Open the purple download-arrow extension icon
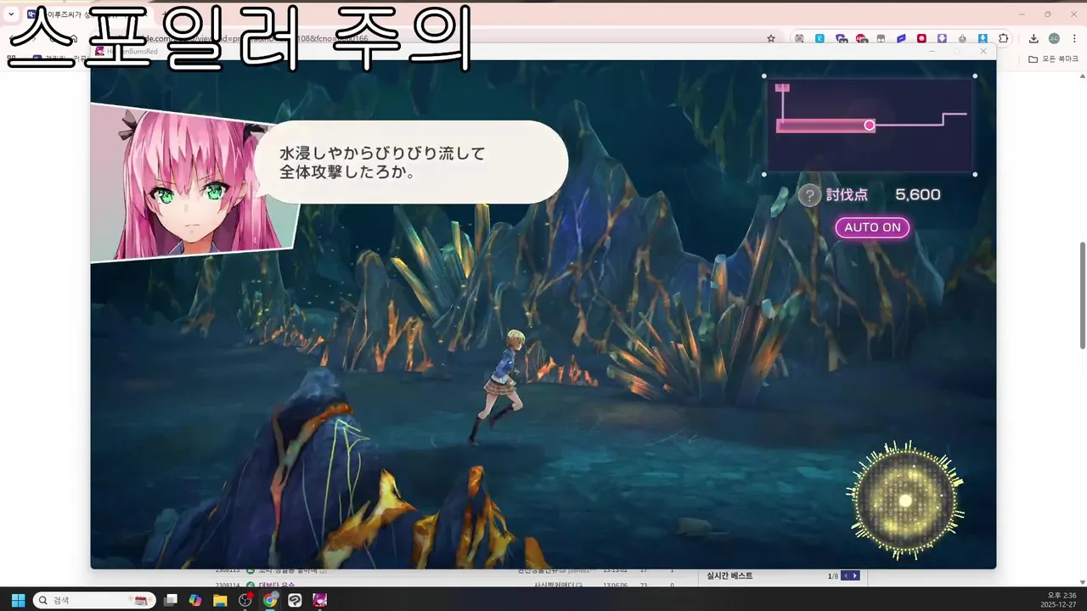The width and height of the screenshot is (1087, 611). 942,38
